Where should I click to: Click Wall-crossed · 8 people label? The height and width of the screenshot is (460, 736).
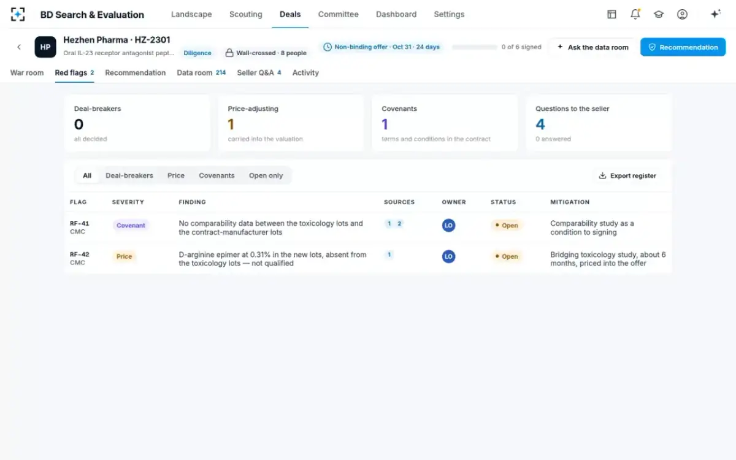click(272, 53)
